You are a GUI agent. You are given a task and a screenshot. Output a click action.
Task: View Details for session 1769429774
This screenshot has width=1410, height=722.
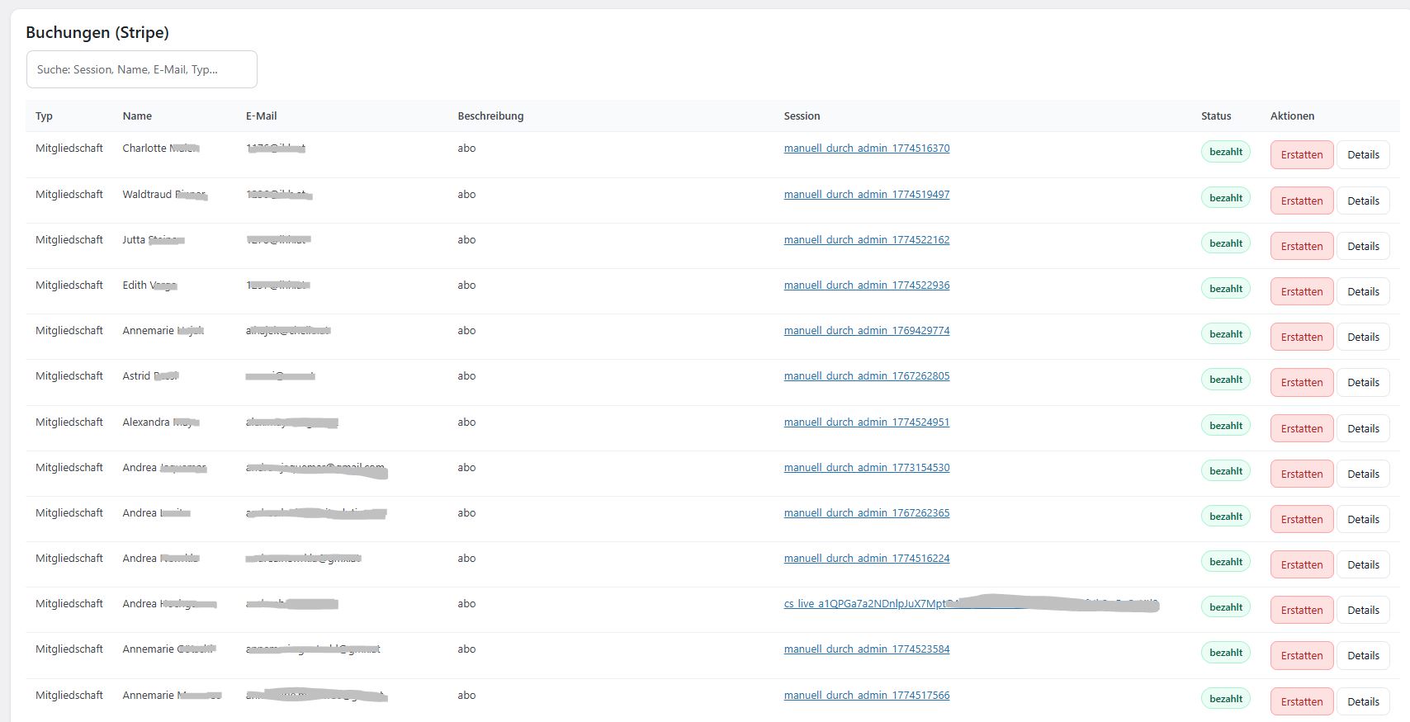tap(1362, 337)
